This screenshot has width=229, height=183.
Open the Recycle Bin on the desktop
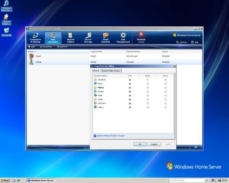(6, 32)
